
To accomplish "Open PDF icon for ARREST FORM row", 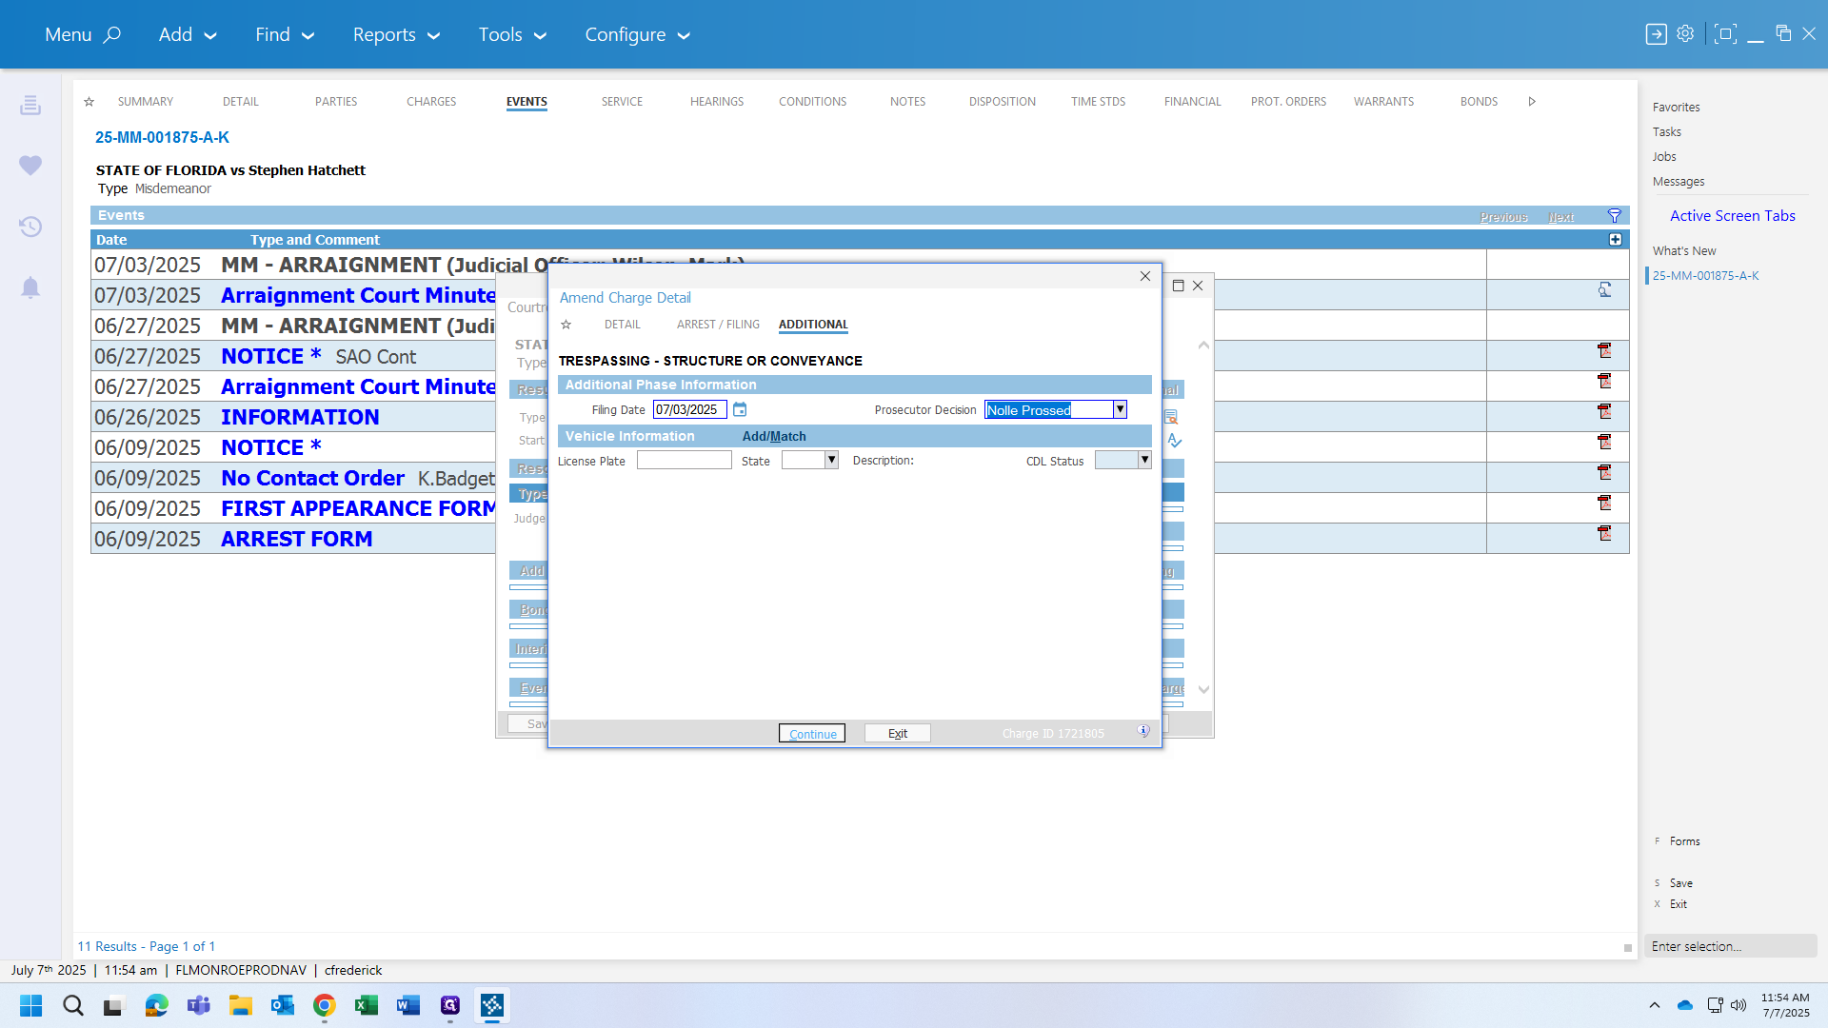I will (1605, 533).
